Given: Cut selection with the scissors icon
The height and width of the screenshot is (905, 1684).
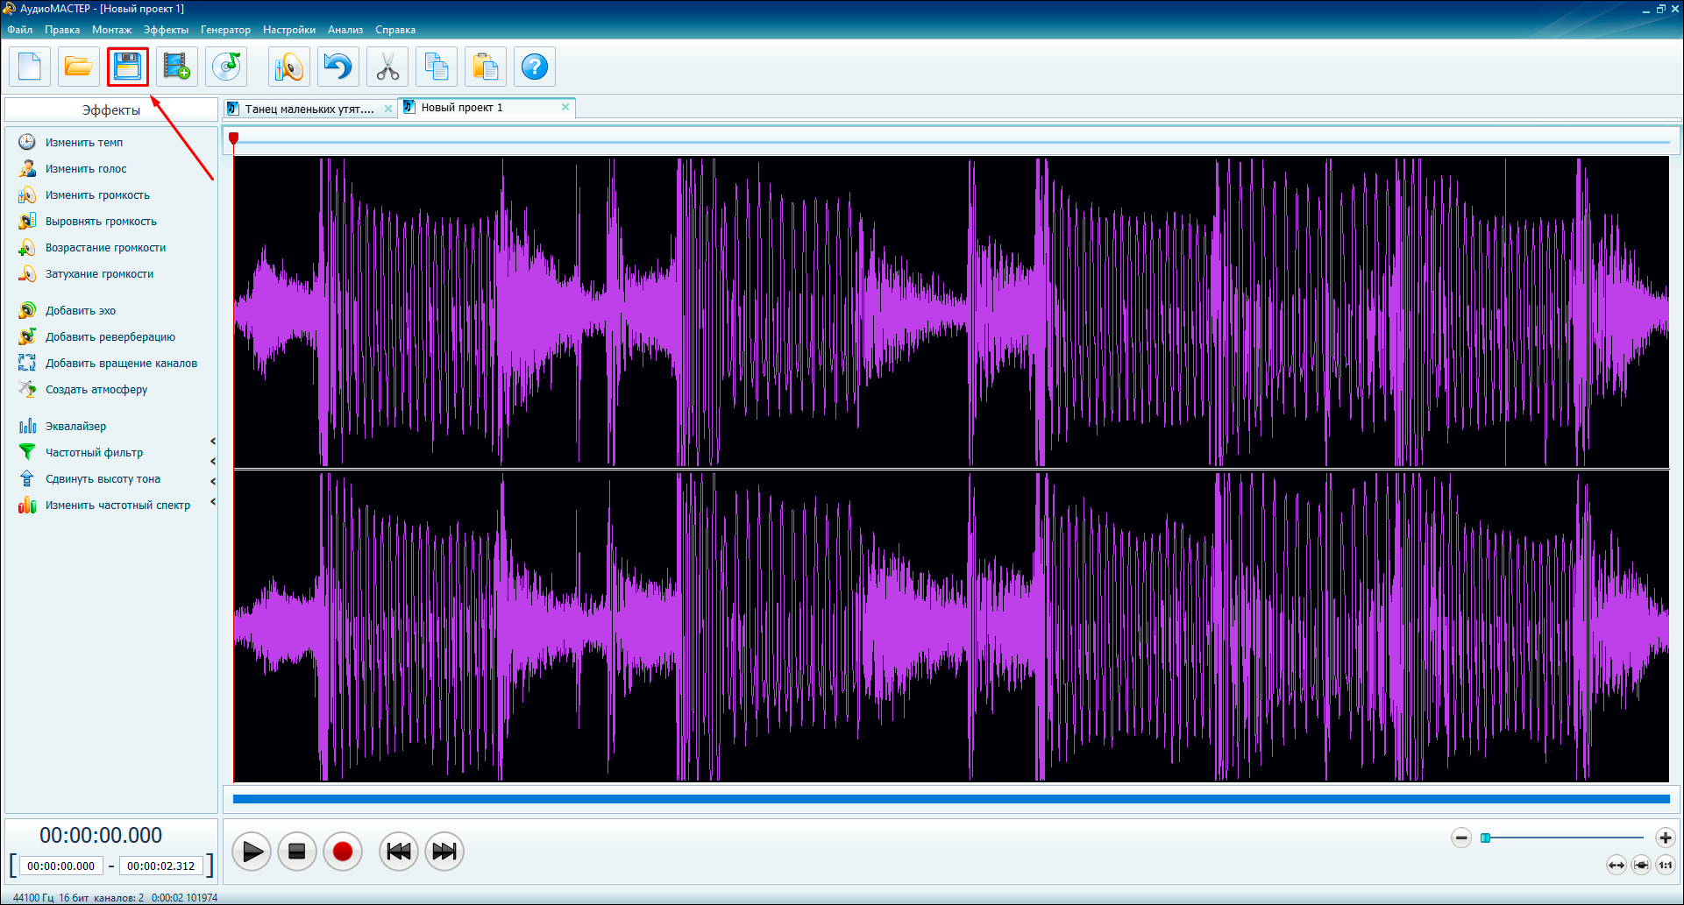Looking at the screenshot, I should coord(387,67).
